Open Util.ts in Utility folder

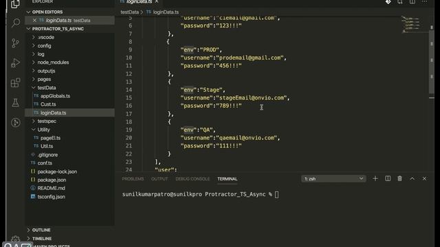pyautogui.click(x=47, y=146)
